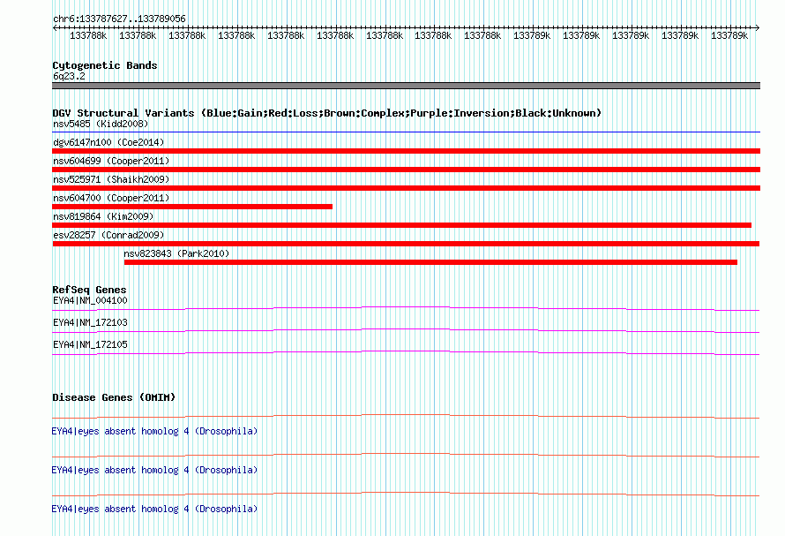Open the first EYA4 eyes absent homolog link
Screen dimensions: 785x536
[x=154, y=431]
